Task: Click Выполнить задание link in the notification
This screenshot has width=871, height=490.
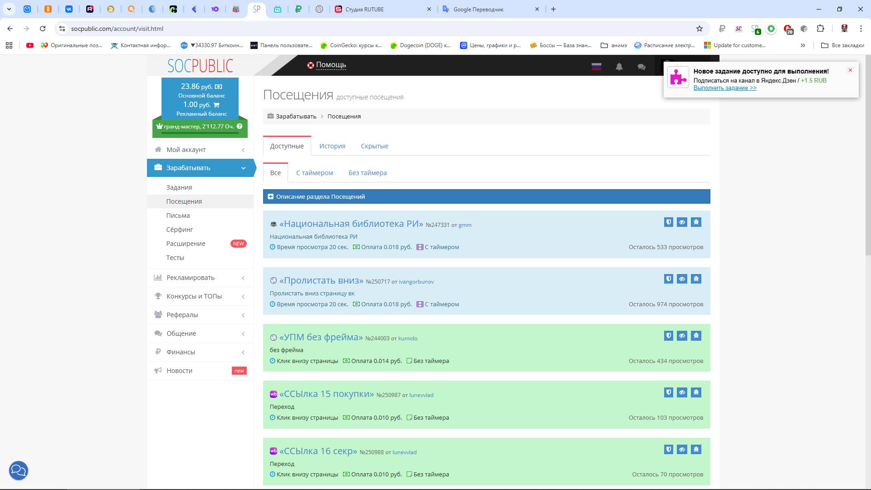Action: [x=724, y=88]
